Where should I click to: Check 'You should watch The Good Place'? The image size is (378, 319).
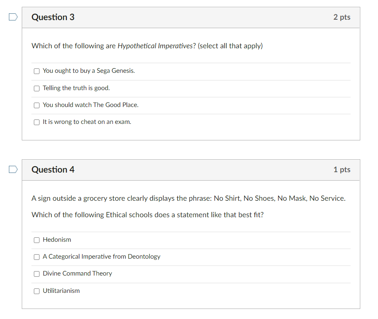tap(36, 105)
